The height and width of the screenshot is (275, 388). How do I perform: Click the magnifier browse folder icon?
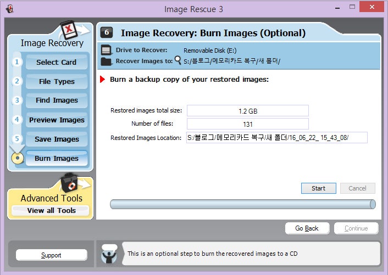coord(178,60)
